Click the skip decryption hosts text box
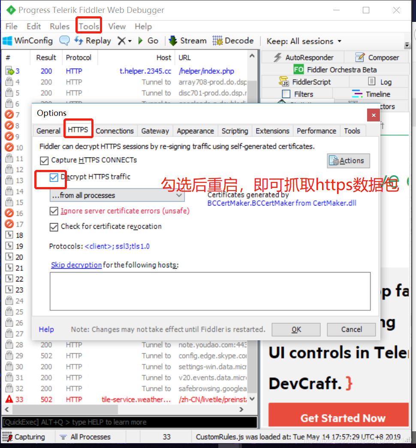416x448 pixels. point(210,291)
